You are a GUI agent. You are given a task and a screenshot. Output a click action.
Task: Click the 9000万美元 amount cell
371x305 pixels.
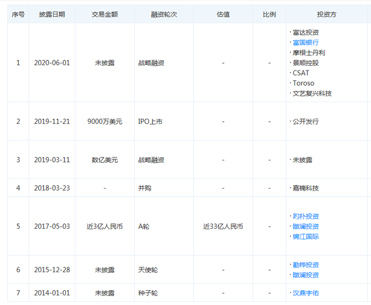point(104,122)
